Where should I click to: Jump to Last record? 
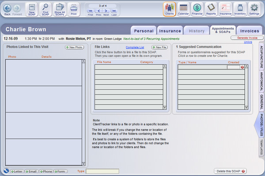[x=114, y=11]
